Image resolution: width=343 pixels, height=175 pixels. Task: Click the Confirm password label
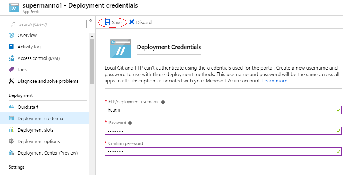[126, 143]
